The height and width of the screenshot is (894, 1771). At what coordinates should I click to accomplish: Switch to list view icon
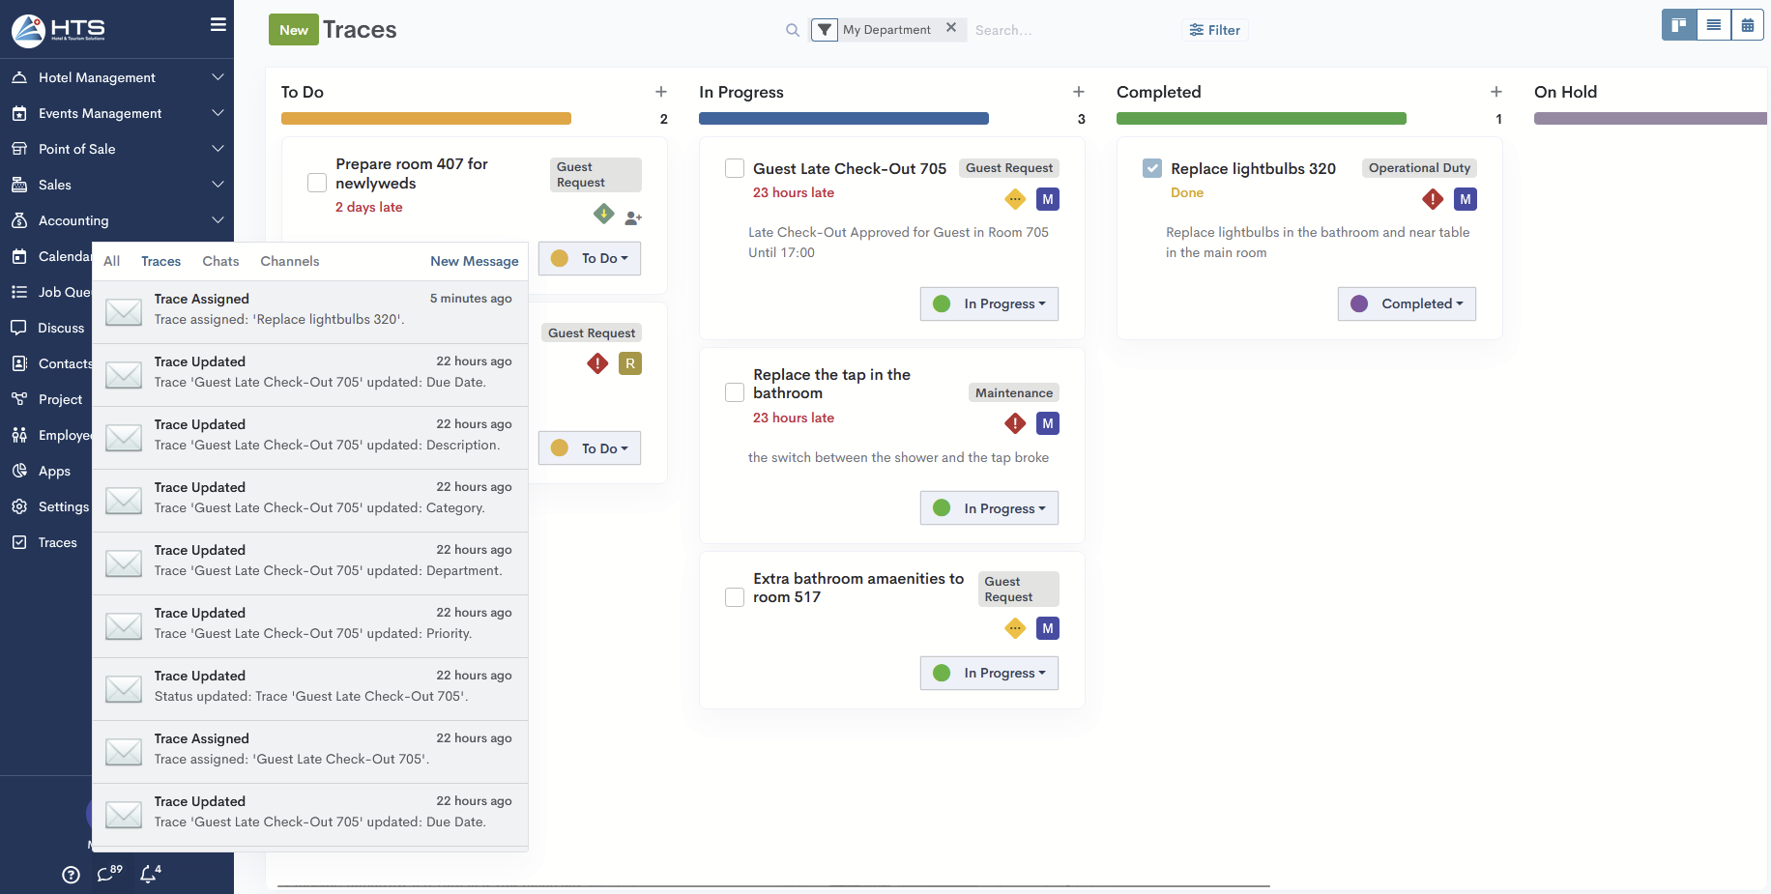point(1714,26)
